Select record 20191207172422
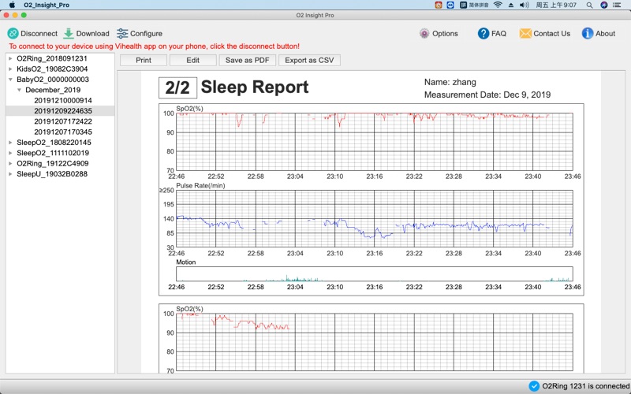This screenshot has width=631, height=394. (63, 121)
